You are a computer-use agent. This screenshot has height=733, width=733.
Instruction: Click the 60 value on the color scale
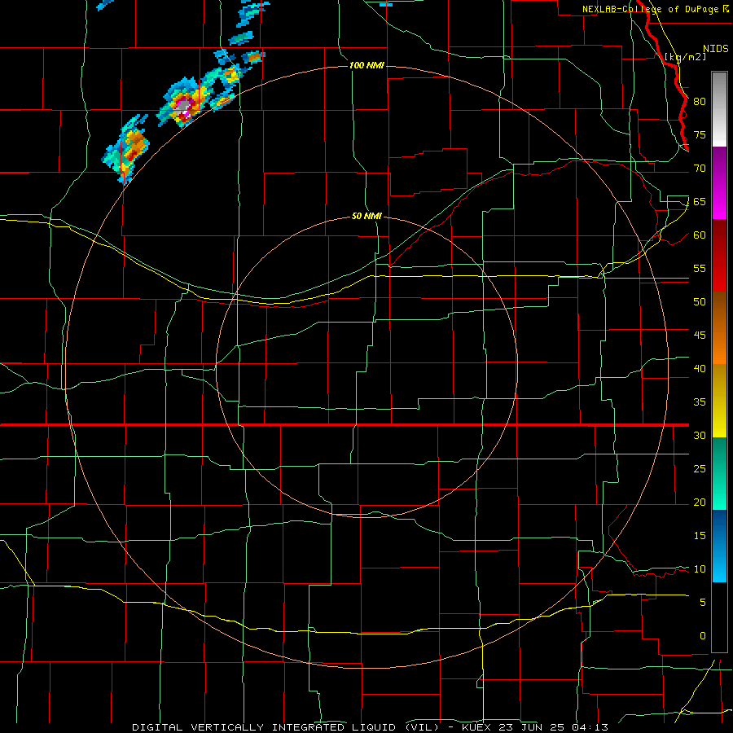pyautogui.click(x=700, y=235)
